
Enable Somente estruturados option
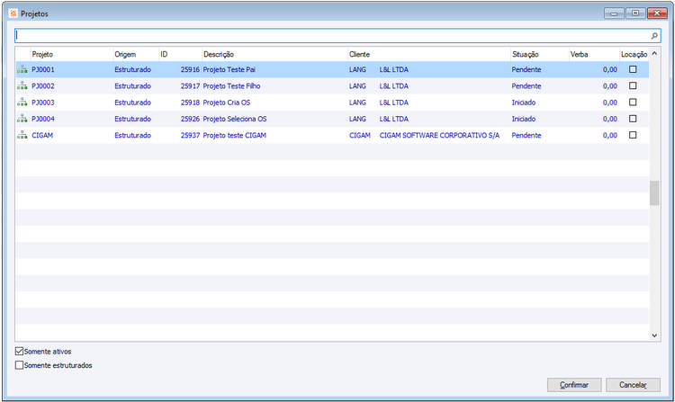click(x=19, y=365)
